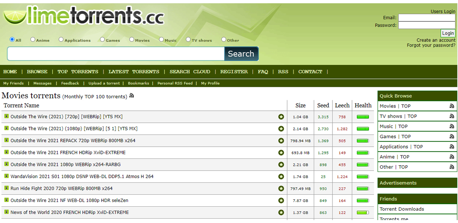Click the Search button

click(241, 54)
